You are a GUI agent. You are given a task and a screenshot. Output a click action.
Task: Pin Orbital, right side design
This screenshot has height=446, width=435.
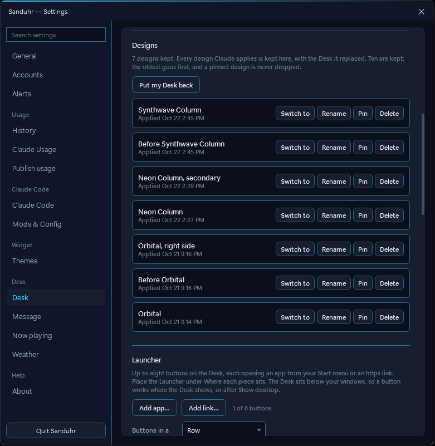(x=363, y=249)
